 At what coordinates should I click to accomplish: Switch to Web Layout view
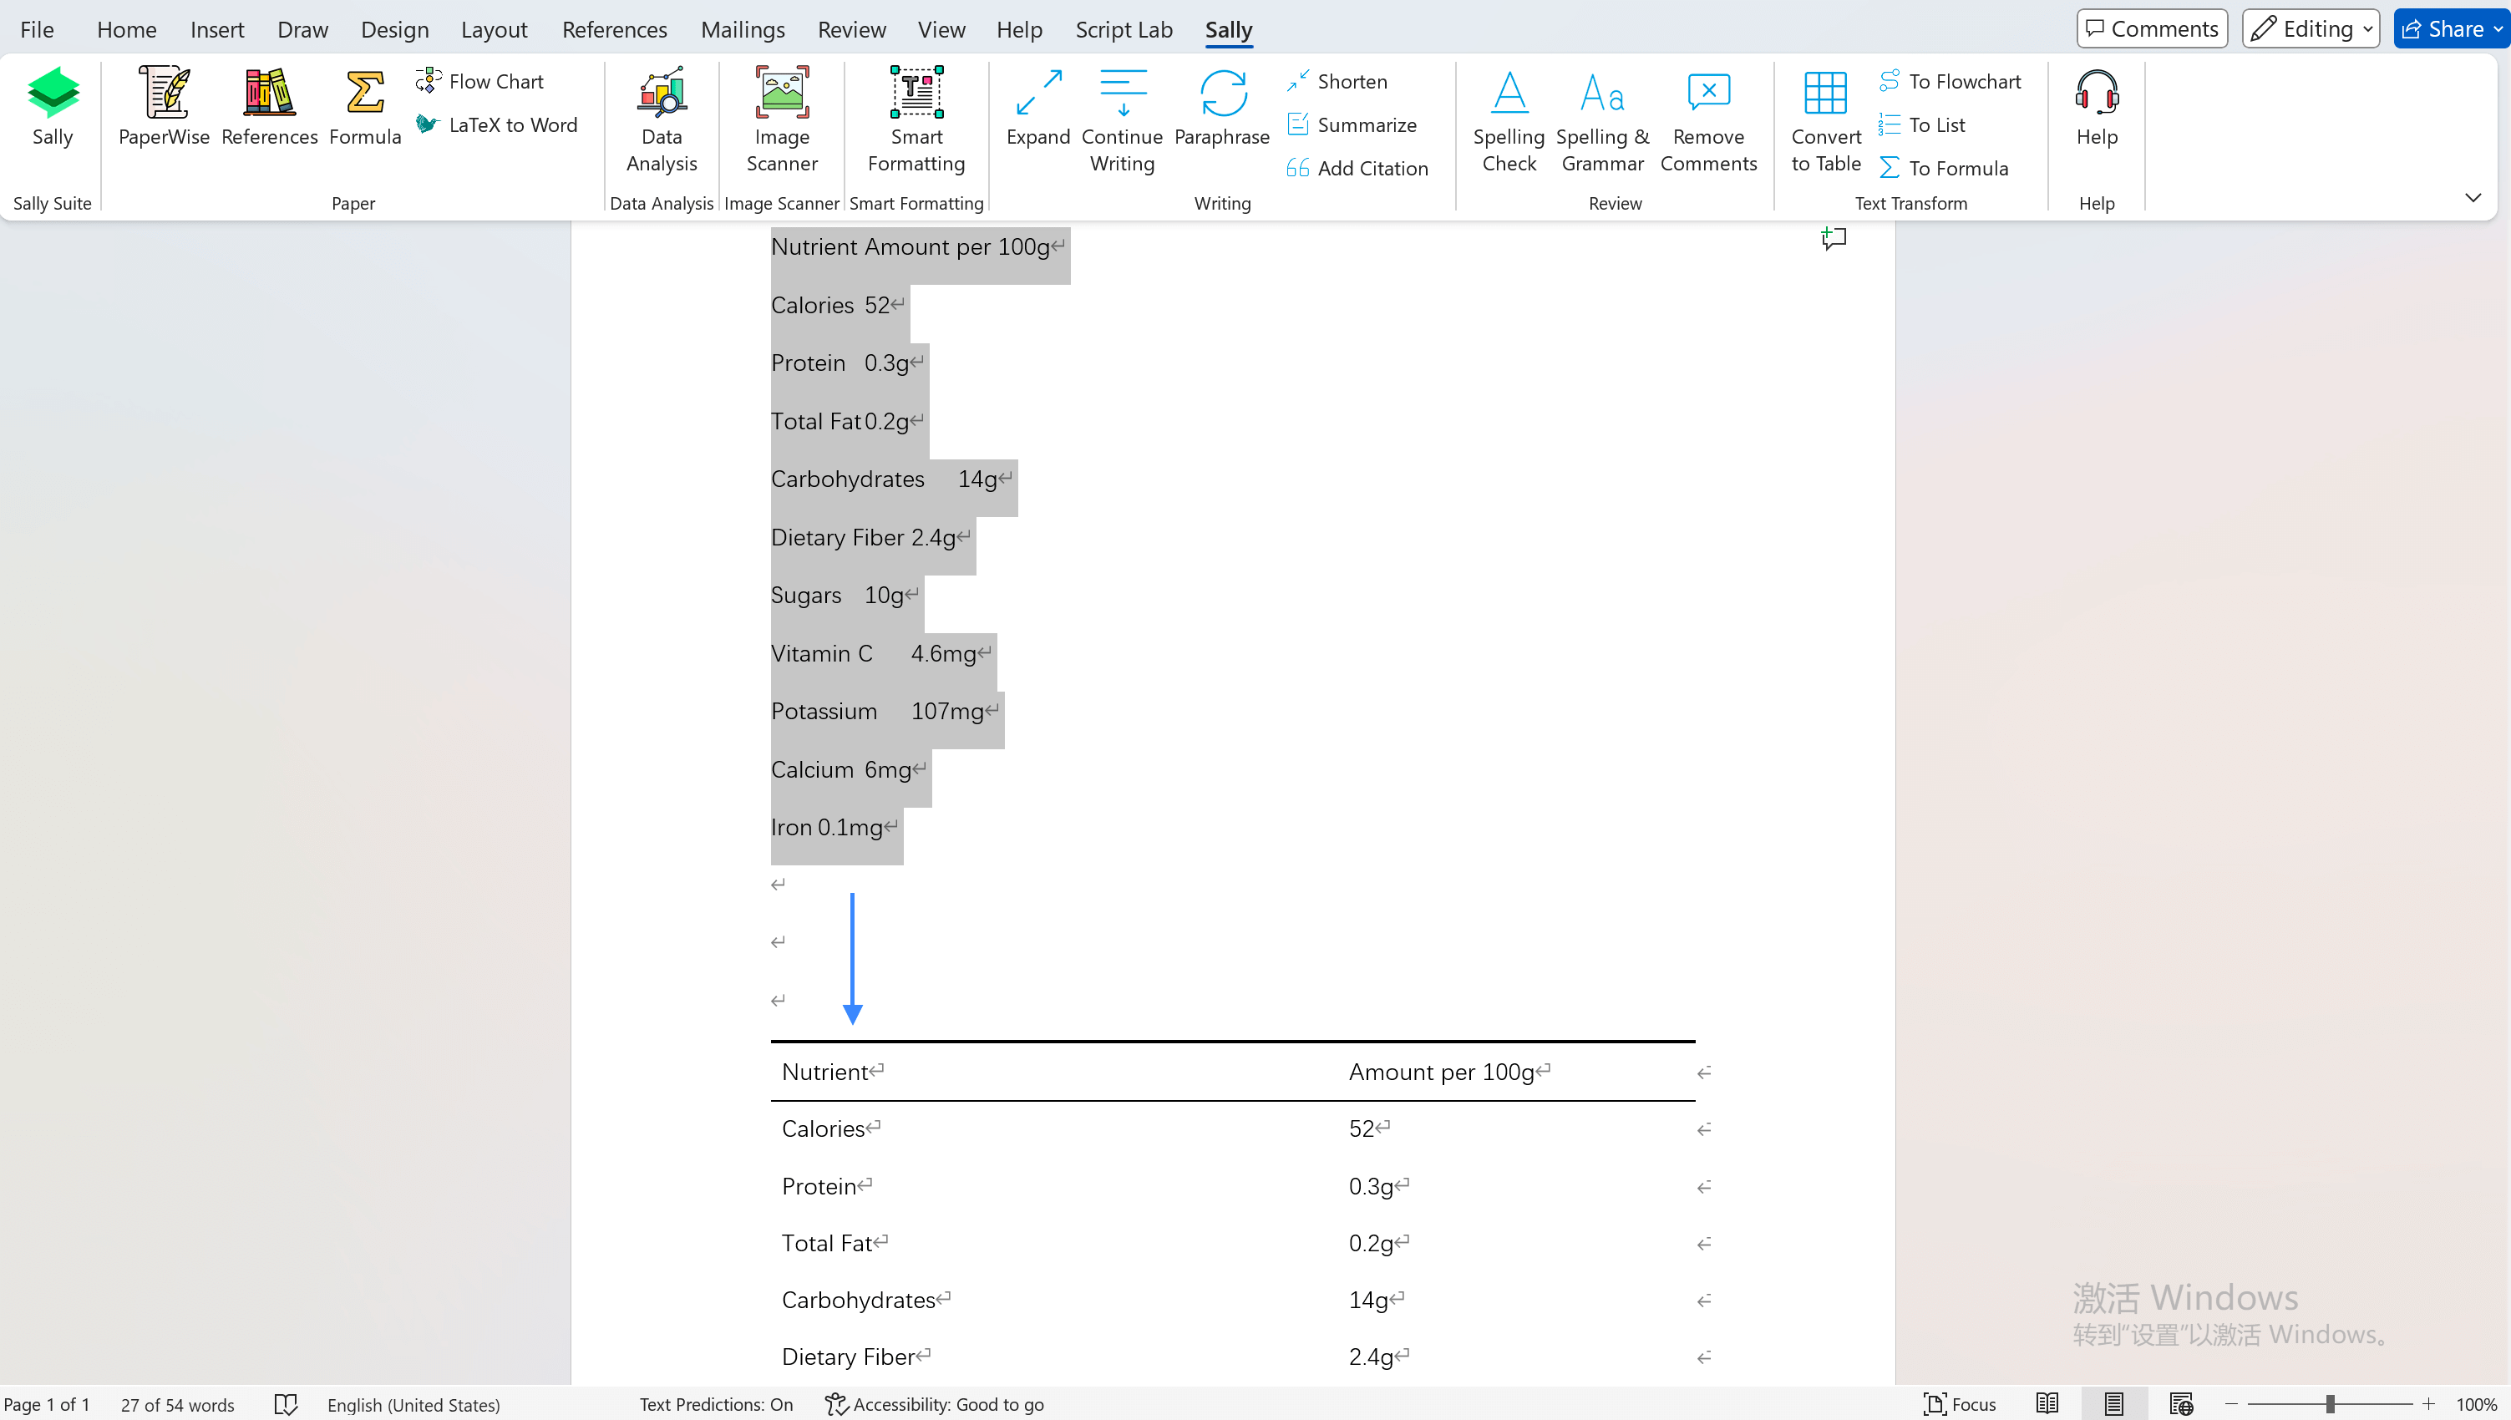tap(2180, 1404)
